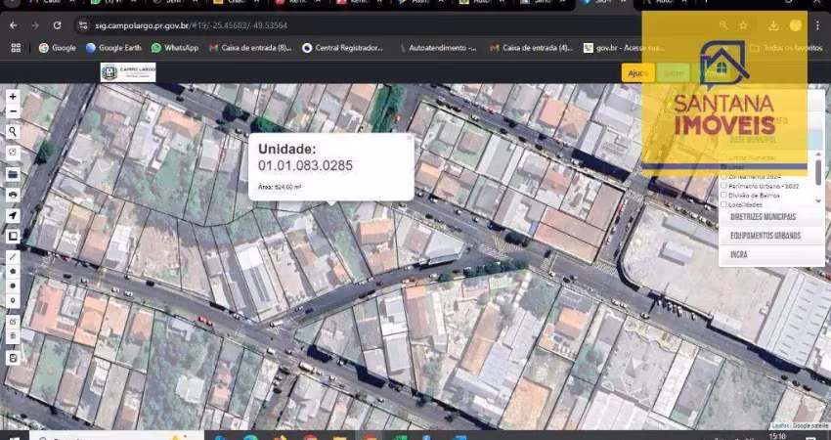Image resolution: width=831 pixels, height=440 pixels.
Task: Select the unit code 01.01.083.0285 text
Action: tap(305, 166)
